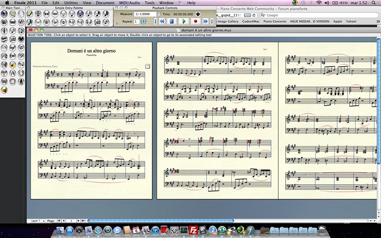Select the Resize percent tool
Viewport: 381px width, 238px height.
coord(21,65)
